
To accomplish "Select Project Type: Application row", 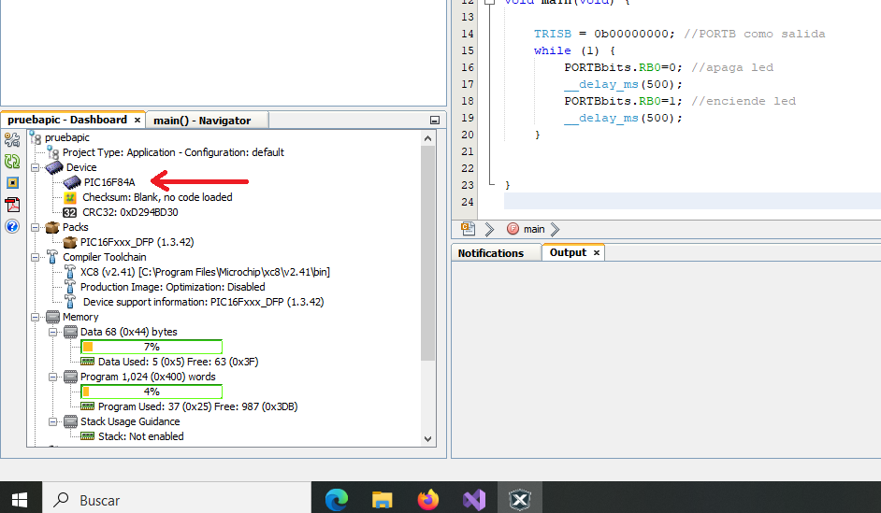I will click(173, 152).
